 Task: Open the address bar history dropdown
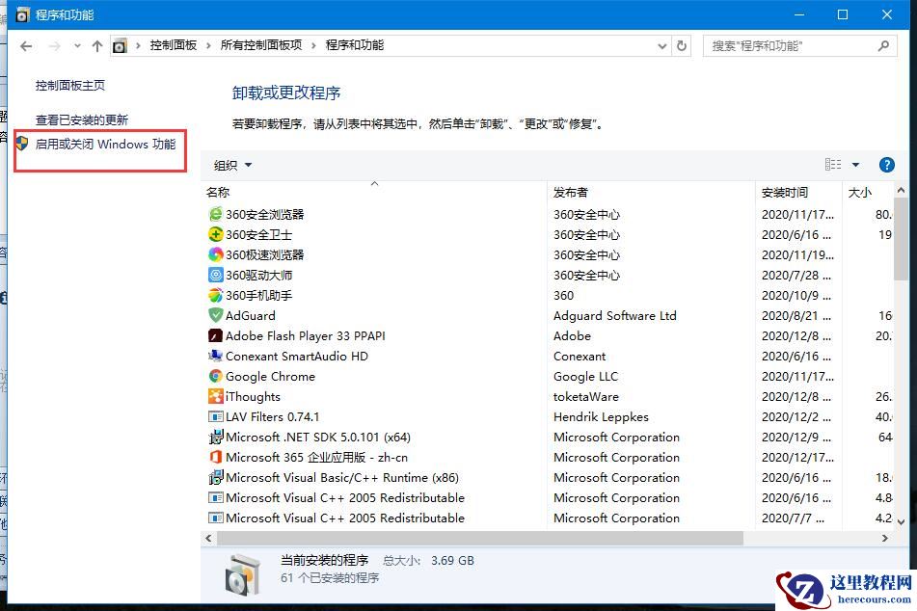(661, 44)
